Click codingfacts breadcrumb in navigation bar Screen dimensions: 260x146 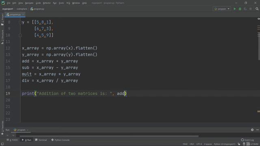(22, 9)
